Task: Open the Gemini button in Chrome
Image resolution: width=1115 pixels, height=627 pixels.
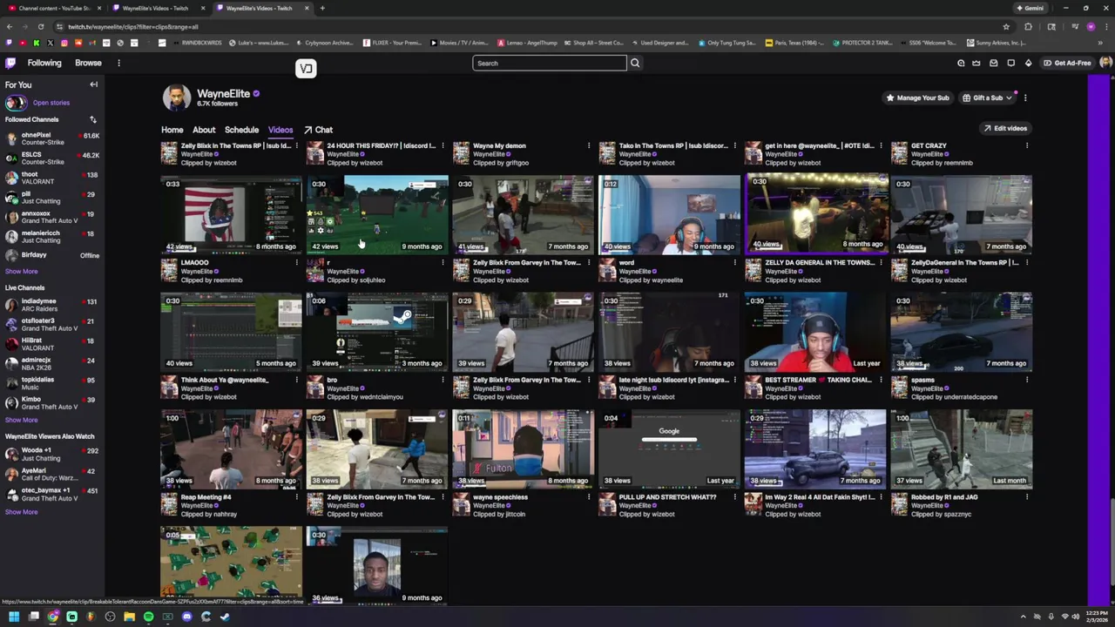Action: tap(1030, 8)
